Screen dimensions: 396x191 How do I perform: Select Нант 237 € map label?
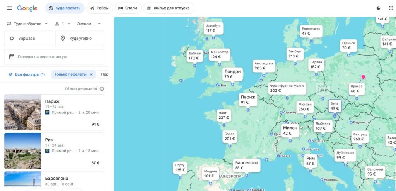(224, 115)
